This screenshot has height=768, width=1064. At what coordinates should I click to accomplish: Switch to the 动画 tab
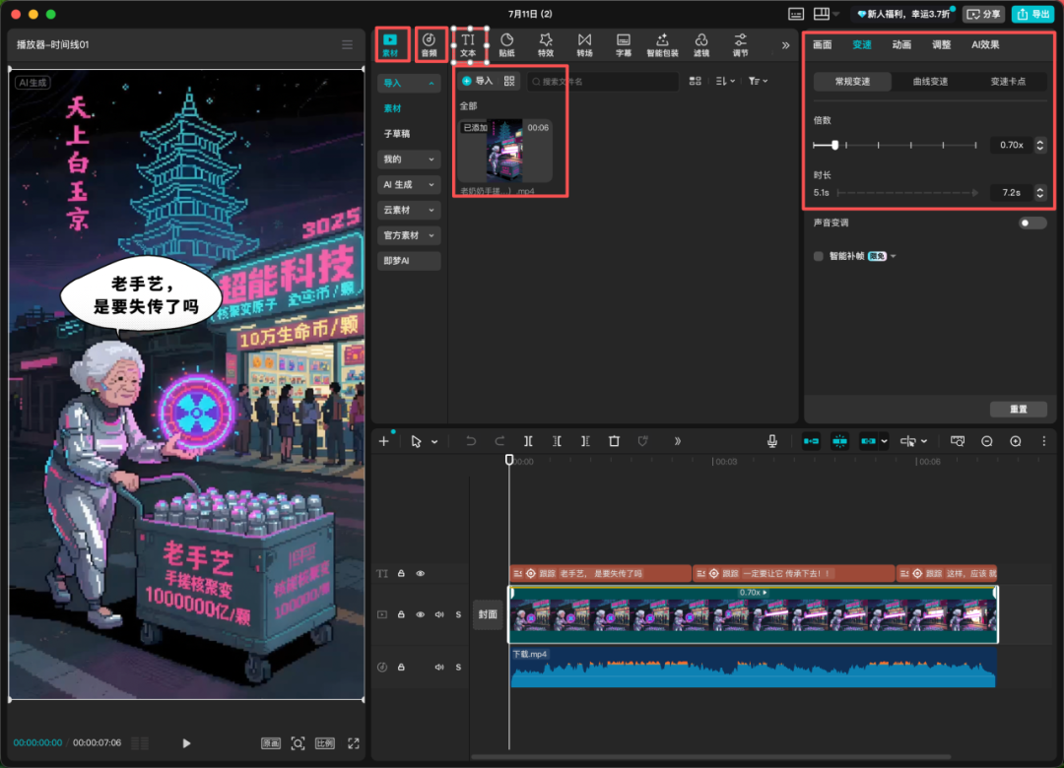pos(901,45)
